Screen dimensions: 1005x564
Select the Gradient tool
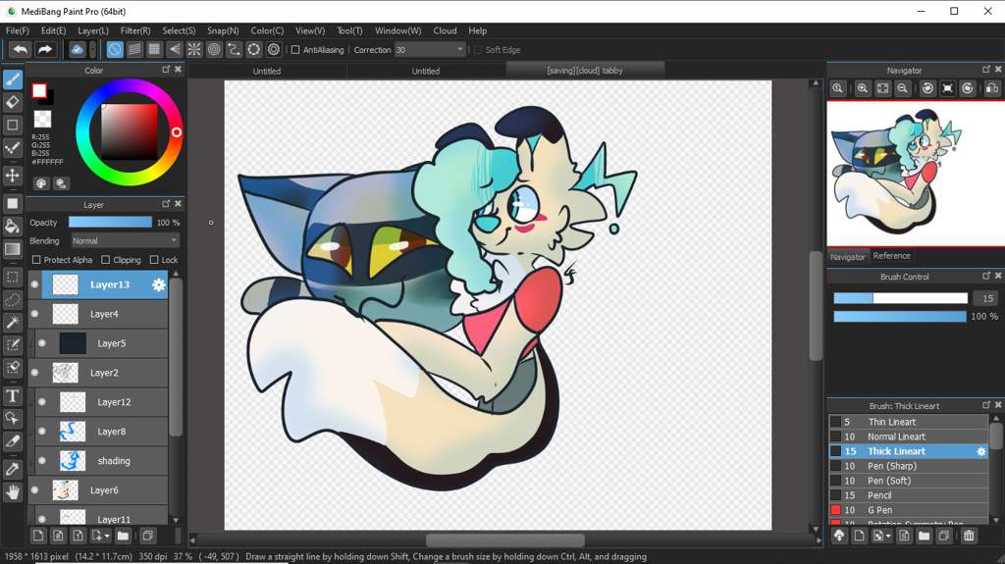click(12, 249)
